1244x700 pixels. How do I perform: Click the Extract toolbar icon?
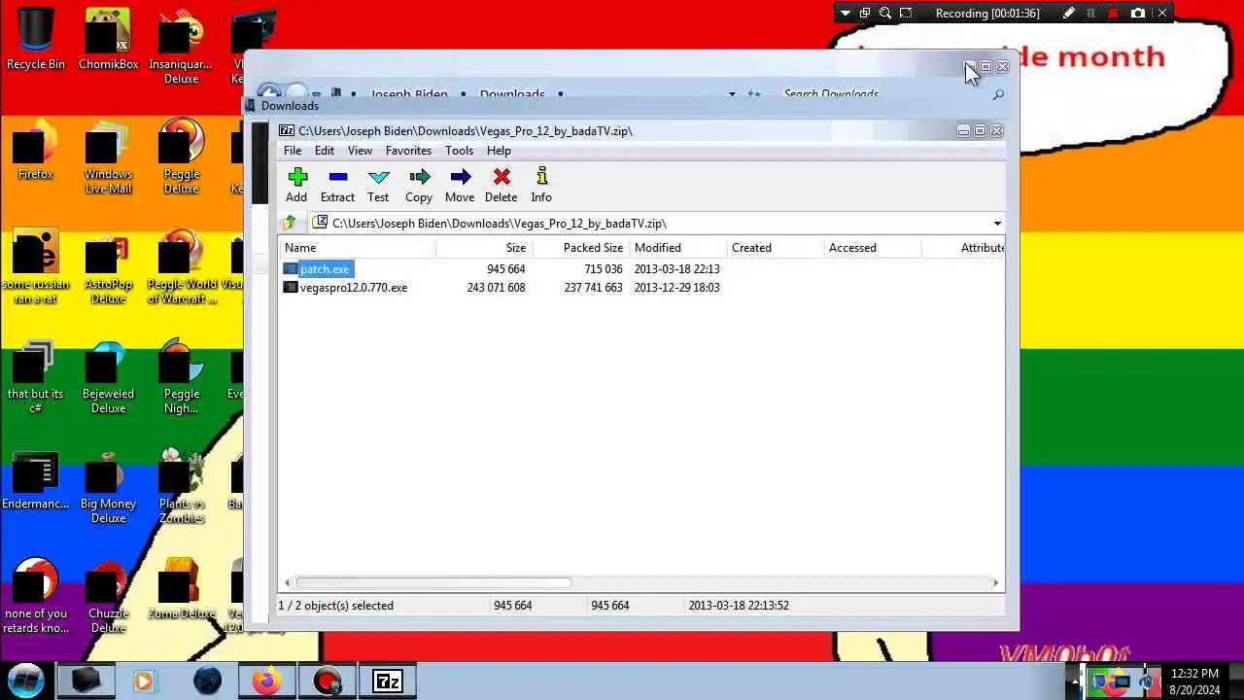click(337, 185)
